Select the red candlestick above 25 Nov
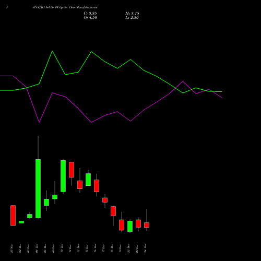 (13, 216)
